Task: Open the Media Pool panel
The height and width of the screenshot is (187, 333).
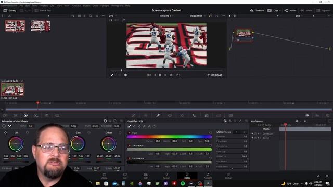Action: tap(43, 10)
